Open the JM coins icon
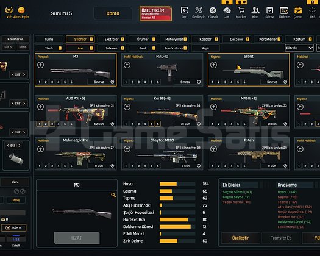The height and width of the screenshot is (256, 320). [227, 10]
